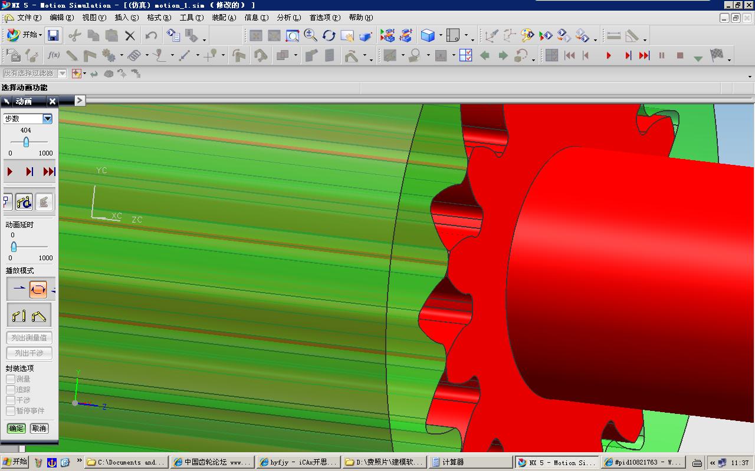Image resolution: width=755 pixels, height=471 pixels.
Task: Toggle the 干涉 checkbox
Action: [x=11, y=400]
